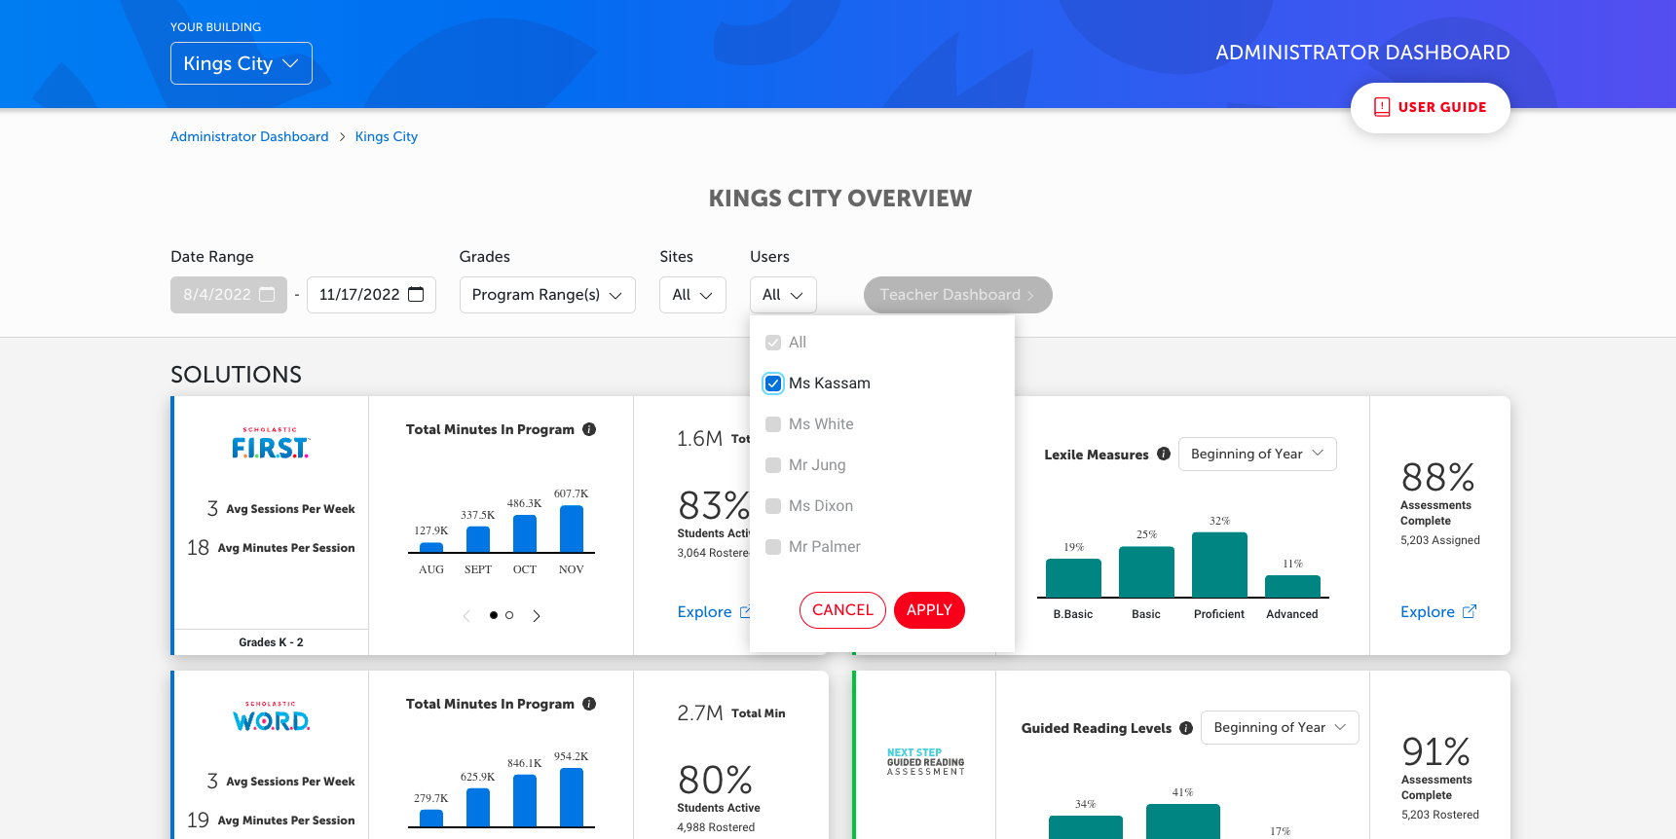Show info for W.O.R.D. Total Minutes In Program
Viewport: 1676px width, 839px height.
[589, 704]
